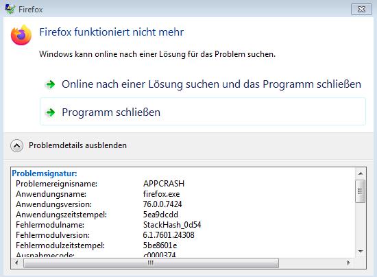Click vertical scrollbar up arrow in details

click(361, 173)
